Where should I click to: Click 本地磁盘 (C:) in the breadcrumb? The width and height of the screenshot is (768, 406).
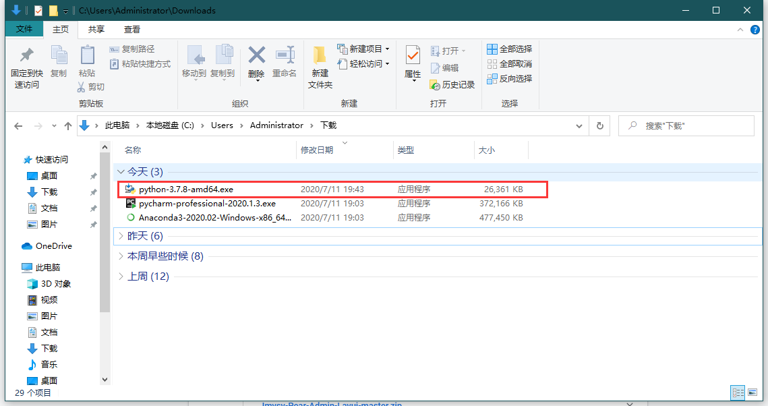(x=170, y=125)
